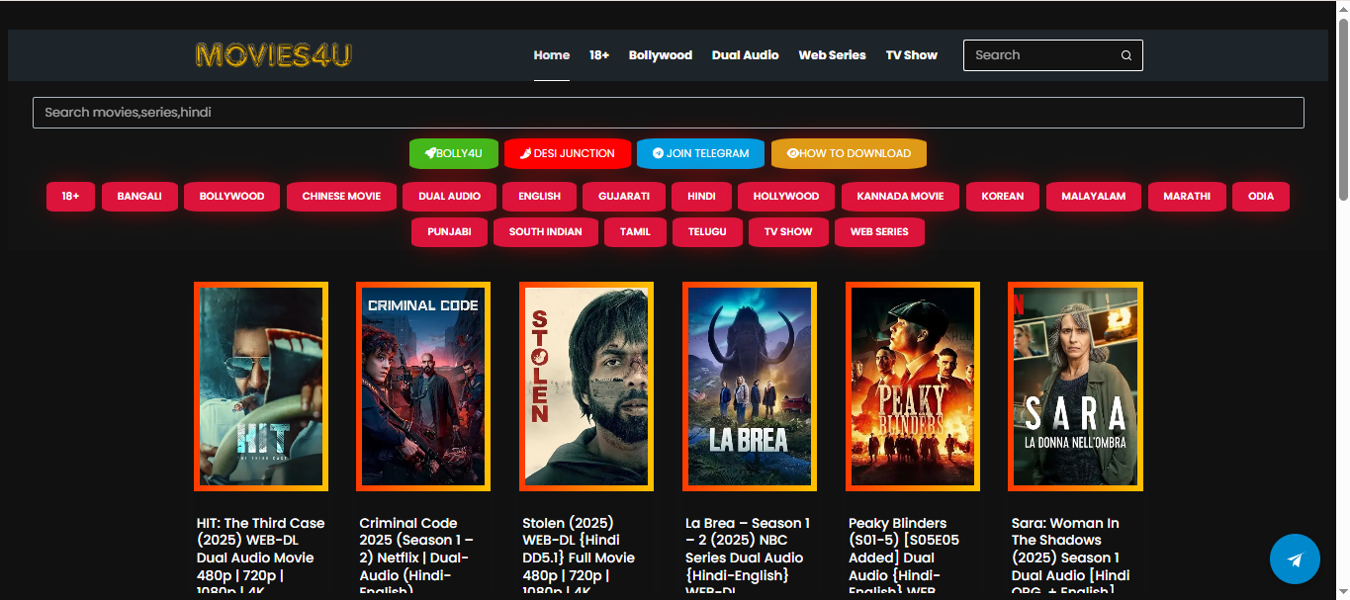Open the red WEB SERIES category tag
This screenshot has height=600, width=1350.
pyautogui.click(x=879, y=231)
